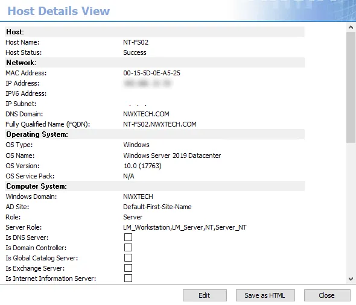Select OS version 10.0 (17763)
The height and width of the screenshot is (305, 356).
point(142,166)
